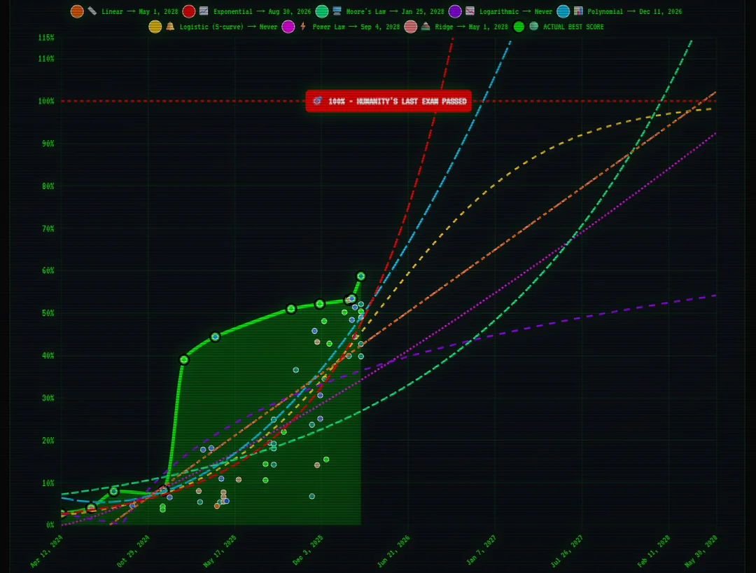Click the best-score point just under 40%

[x=184, y=359]
